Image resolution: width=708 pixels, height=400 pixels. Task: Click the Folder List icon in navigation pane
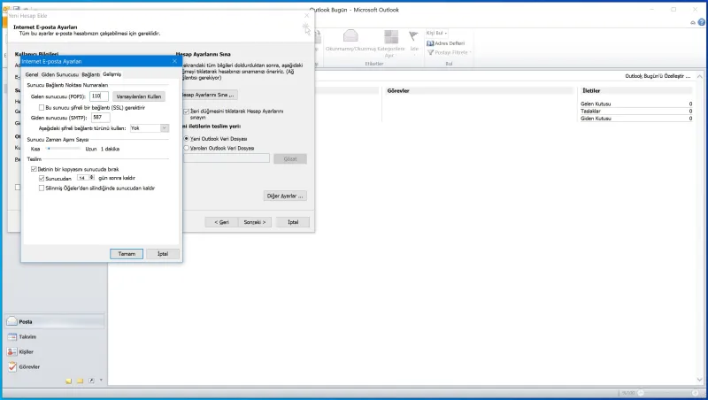tap(80, 381)
